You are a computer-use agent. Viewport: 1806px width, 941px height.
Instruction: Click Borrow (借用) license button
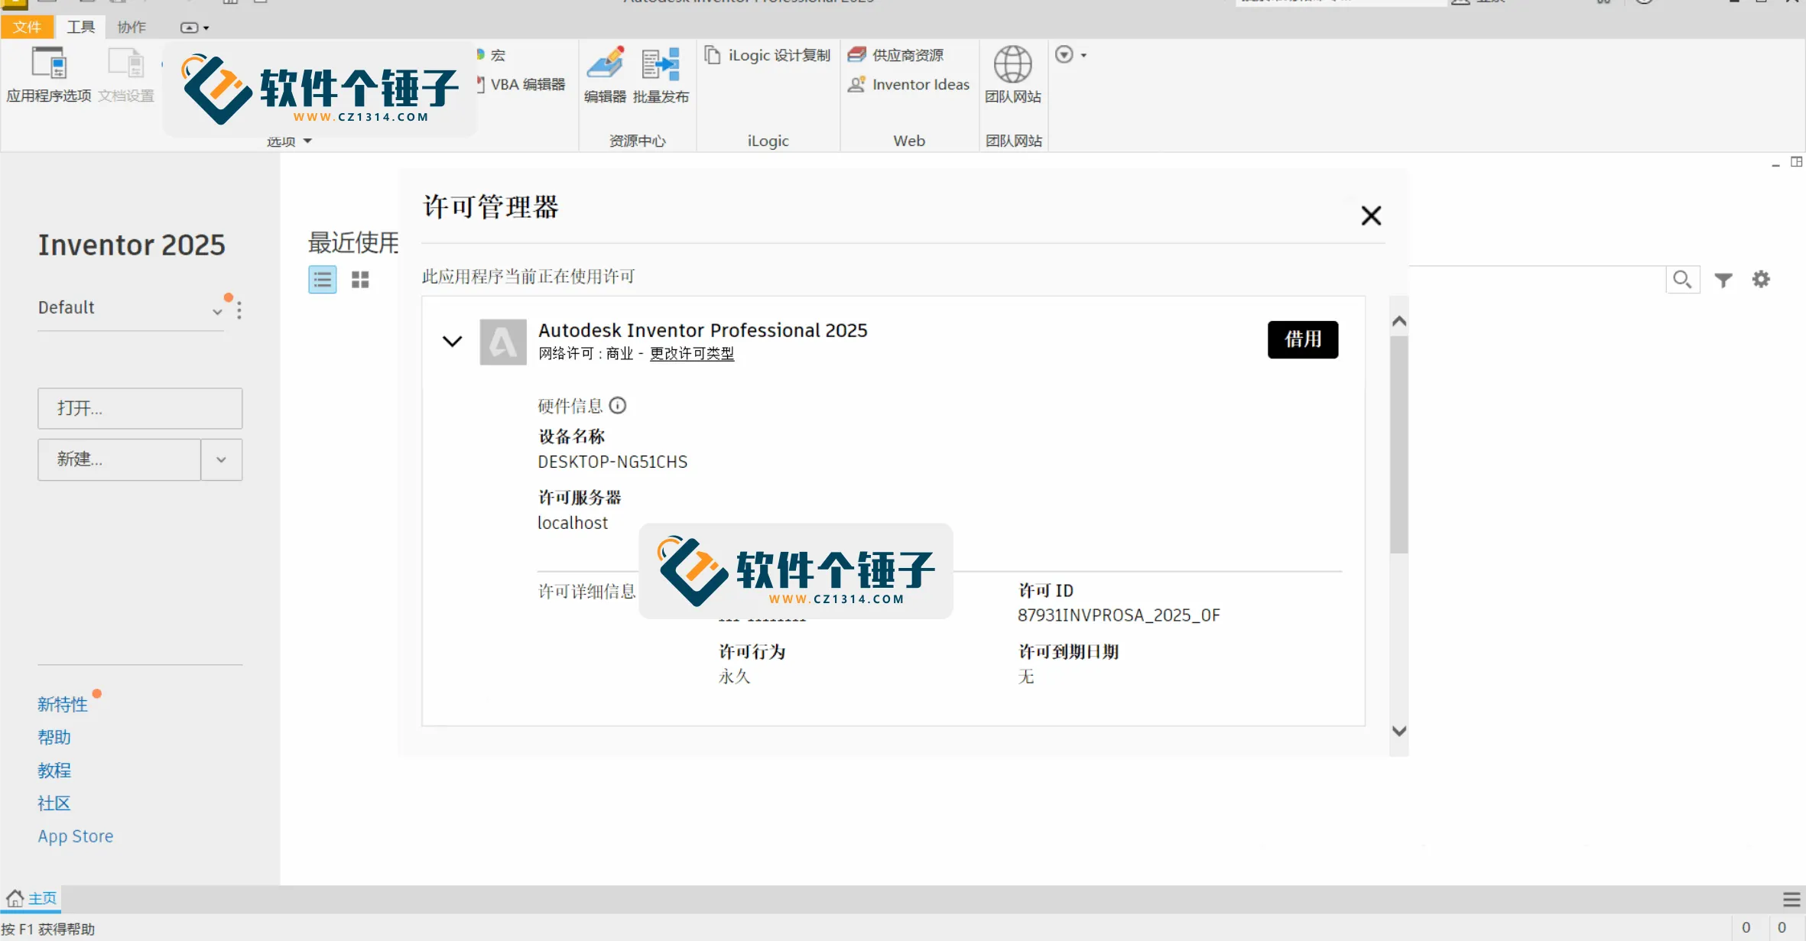1303,339
